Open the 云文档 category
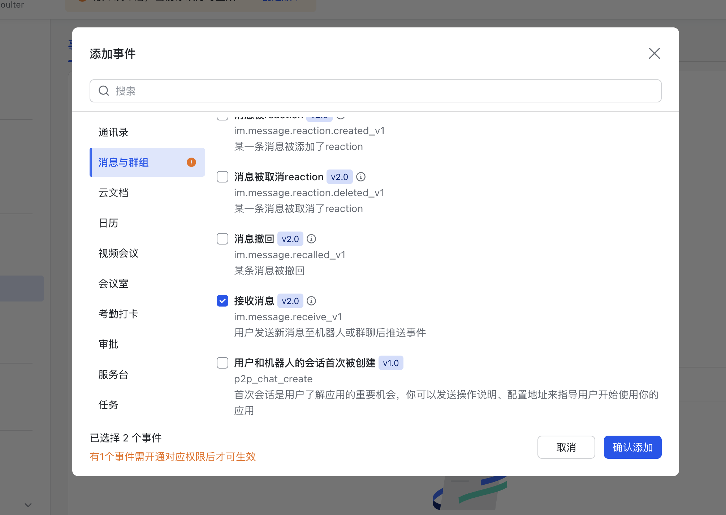 pos(113,193)
